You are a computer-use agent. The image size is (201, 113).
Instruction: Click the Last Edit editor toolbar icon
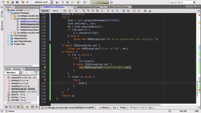tap(65, 11)
